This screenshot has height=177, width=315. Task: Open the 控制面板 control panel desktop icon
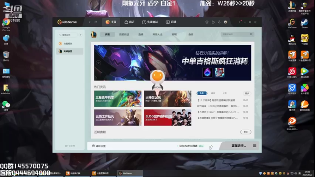[x=6, y=73]
